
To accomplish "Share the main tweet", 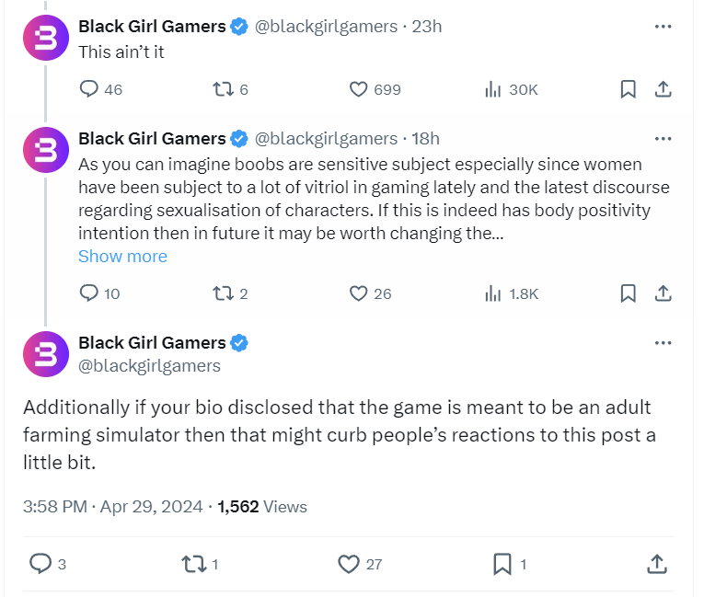I will (x=657, y=564).
